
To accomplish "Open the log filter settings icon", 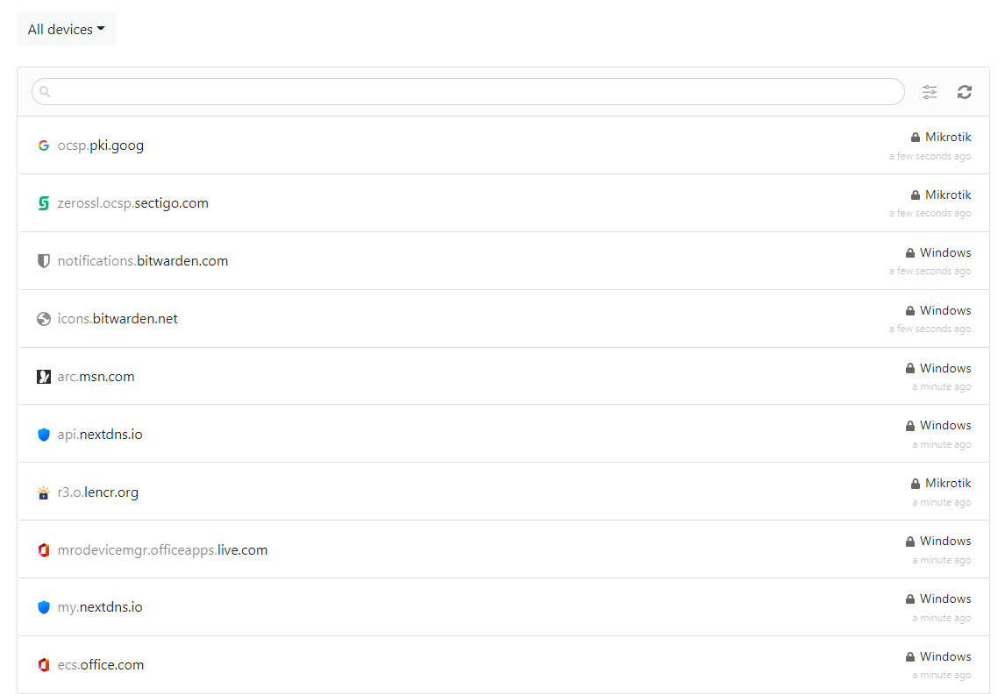I will tap(930, 92).
